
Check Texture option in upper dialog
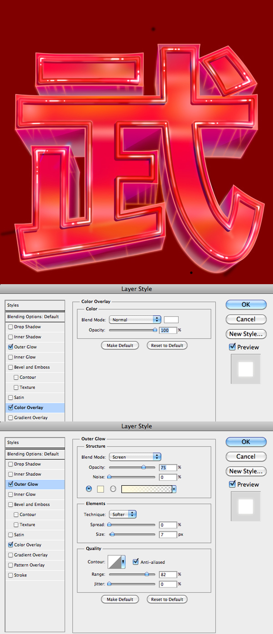click(x=16, y=387)
